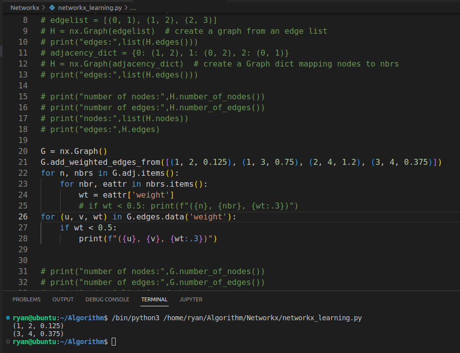Viewport: 460px width, 353px height.
Task: Click the blue filled command status dot in terminal
Action: pos(8,318)
